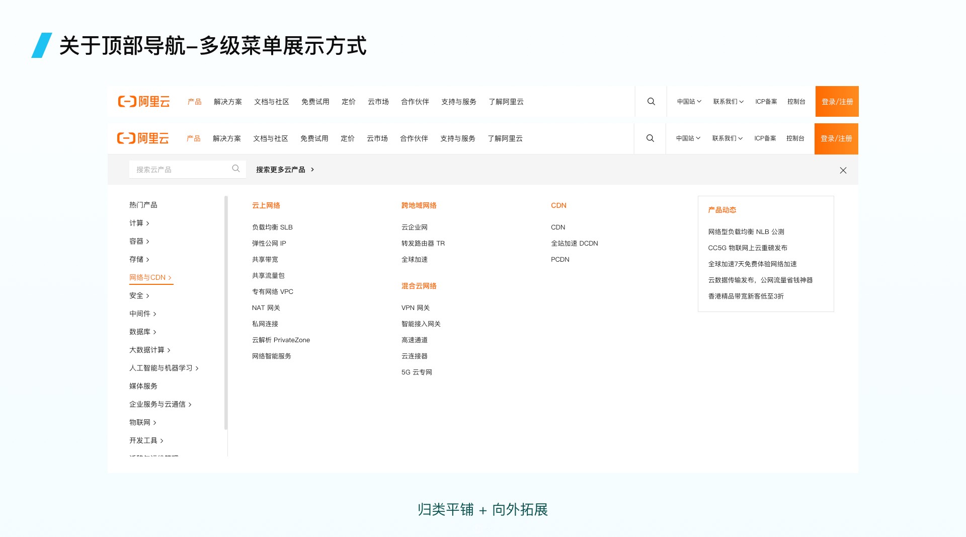
Task: Open the 搜索更多云产品 link
Action: [285, 170]
